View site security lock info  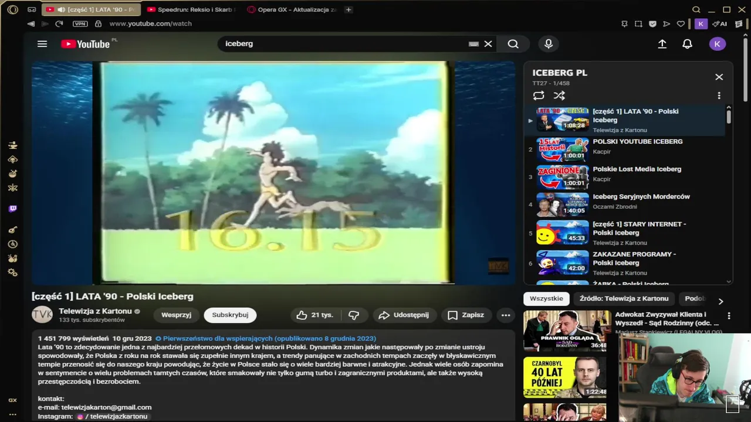pyautogui.click(x=98, y=24)
